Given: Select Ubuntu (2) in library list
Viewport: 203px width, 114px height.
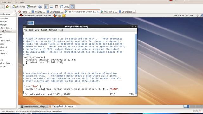Looking at the screenshot, I should [3, 25].
